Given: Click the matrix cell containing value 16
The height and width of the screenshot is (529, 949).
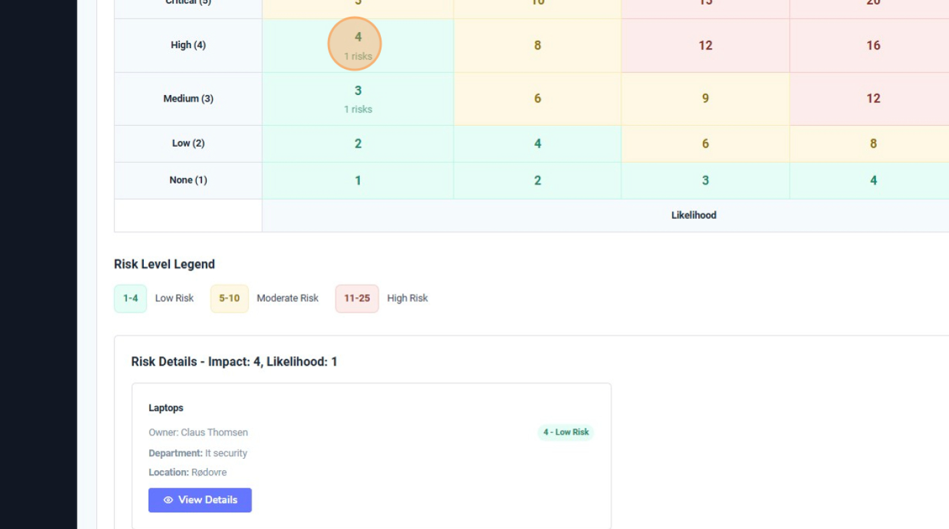Looking at the screenshot, I should 872,45.
